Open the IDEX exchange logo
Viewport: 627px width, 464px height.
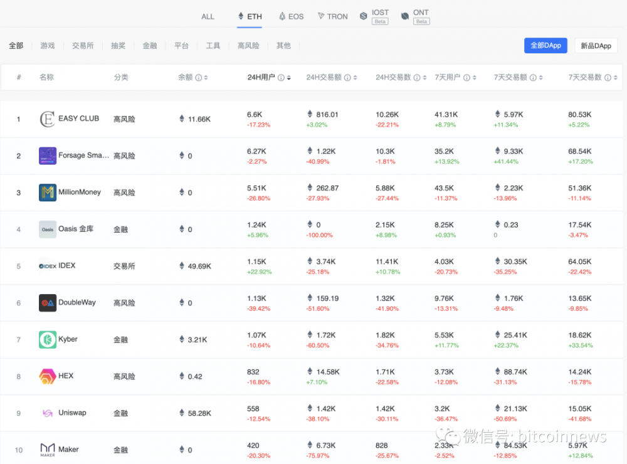48,265
